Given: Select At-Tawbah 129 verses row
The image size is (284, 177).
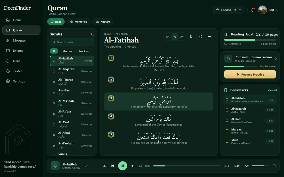Looking at the screenshot, I should [72, 146].
